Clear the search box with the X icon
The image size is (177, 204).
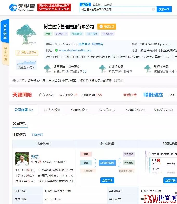tap(153, 9)
